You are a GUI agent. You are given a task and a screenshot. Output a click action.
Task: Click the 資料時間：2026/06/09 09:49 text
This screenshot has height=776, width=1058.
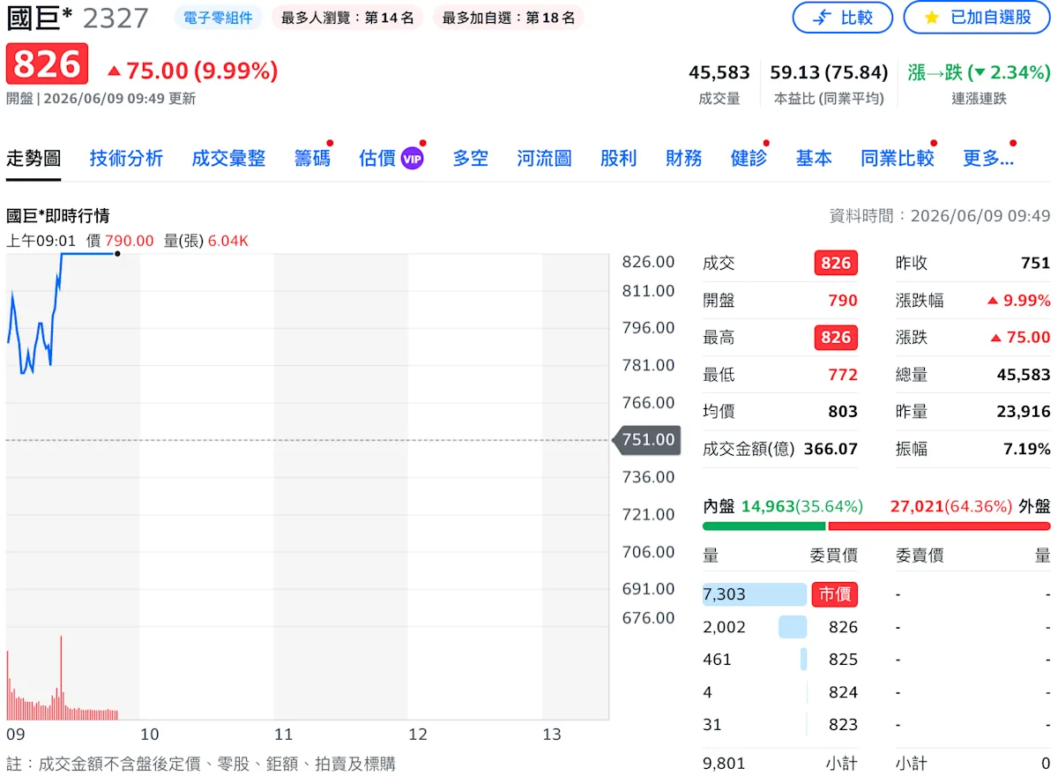tap(940, 216)
